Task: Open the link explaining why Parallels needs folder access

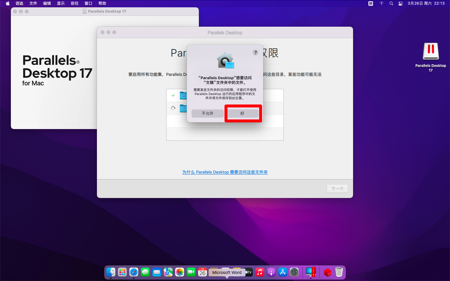Action: tap(225, 172)
